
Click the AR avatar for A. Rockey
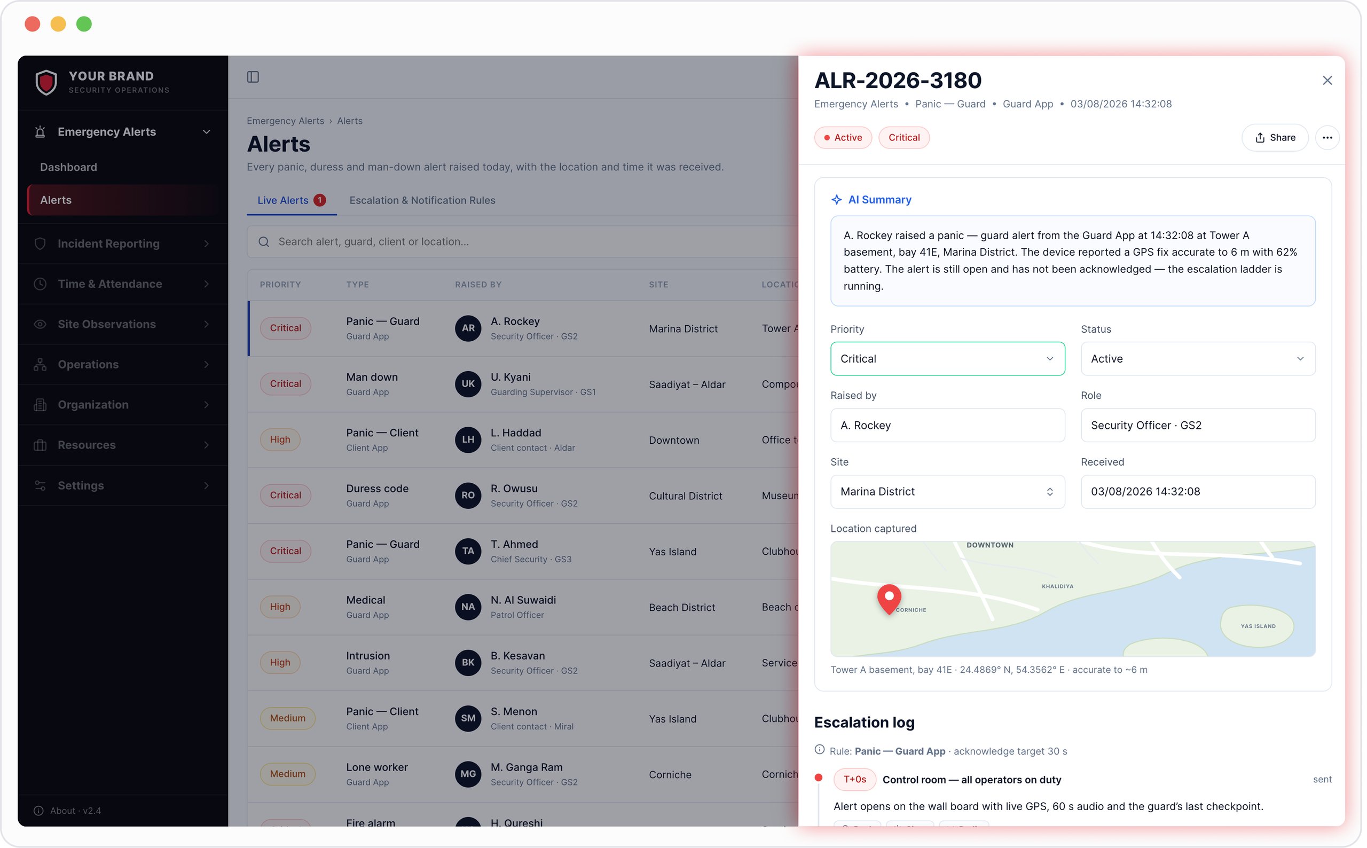tap(468, 328)
